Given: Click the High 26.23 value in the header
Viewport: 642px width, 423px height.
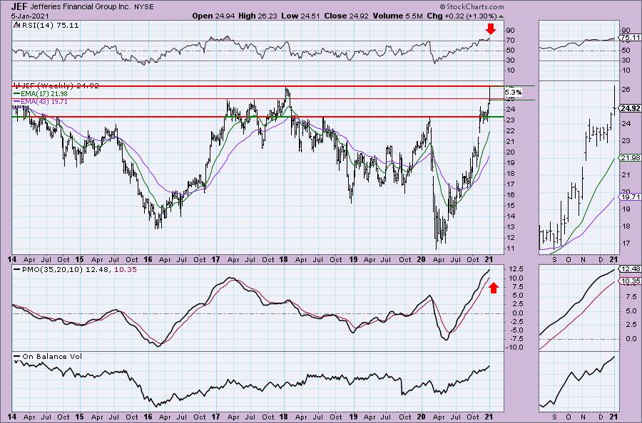Looking at the screenshot, I should (258, 16).
